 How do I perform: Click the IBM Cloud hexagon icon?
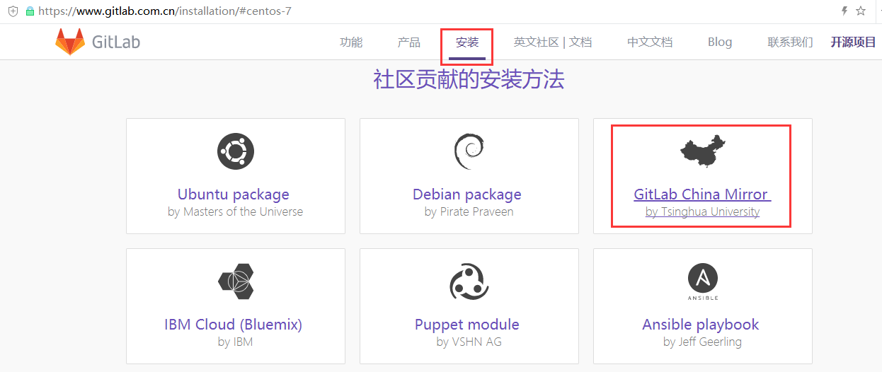click(236, 281)
